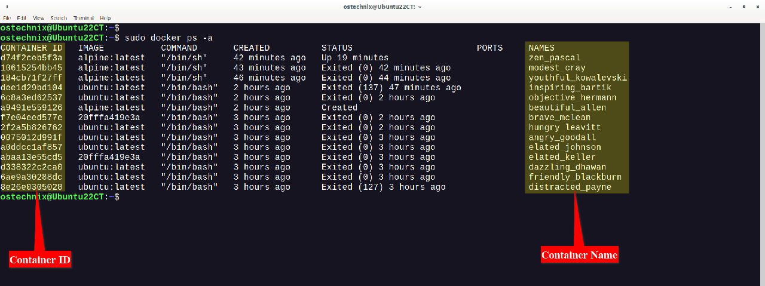Image resolution: width=765 pixels, height=286 pixels.
Task: Click the container ID 8e26e0305028
Action: [31, 187]
